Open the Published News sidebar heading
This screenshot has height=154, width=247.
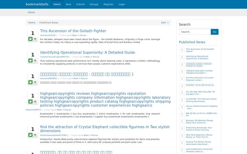pos(192,42)
